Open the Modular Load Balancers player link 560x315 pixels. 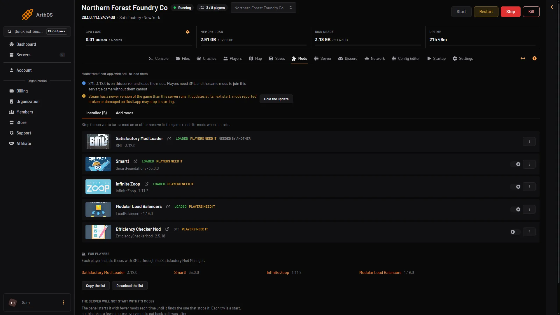click(x=380, y=273)
